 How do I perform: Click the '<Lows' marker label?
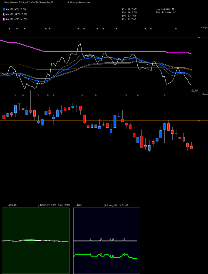click(205, 94)
